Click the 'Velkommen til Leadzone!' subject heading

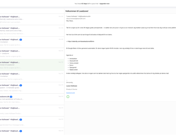[77, 11]
